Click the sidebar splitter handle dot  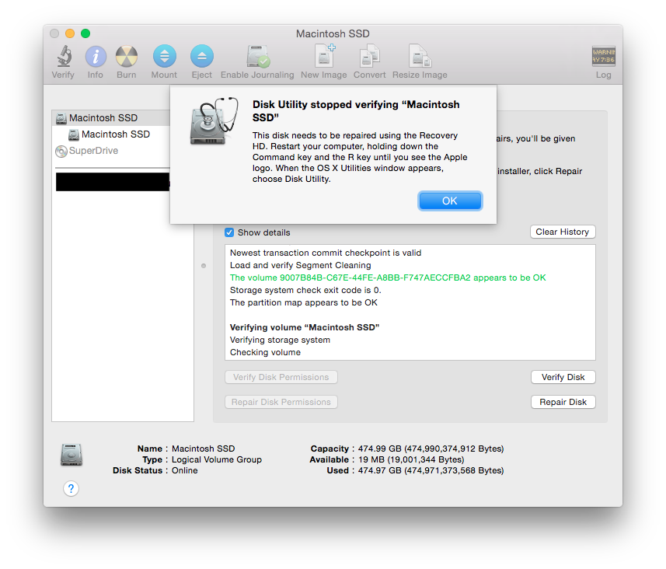[204, 266]
